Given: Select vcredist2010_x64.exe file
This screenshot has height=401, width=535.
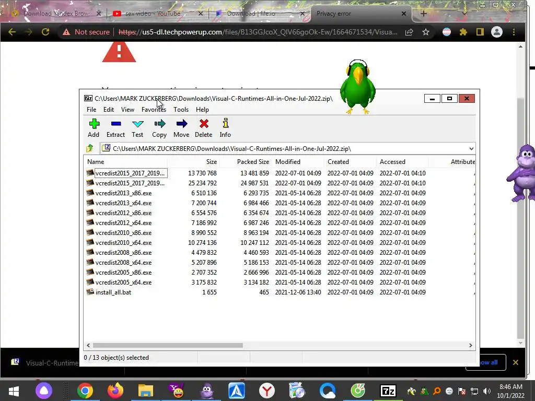Looking at the screenshot, I should (123, 242).
